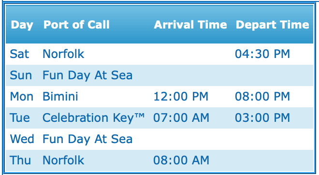Click the Thu day cell

(x=20, y=160)
